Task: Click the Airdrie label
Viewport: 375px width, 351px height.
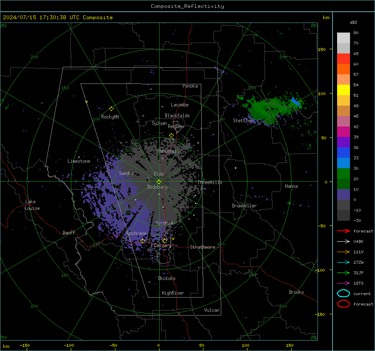Action: pyautogui.click(x=164, y=223)
